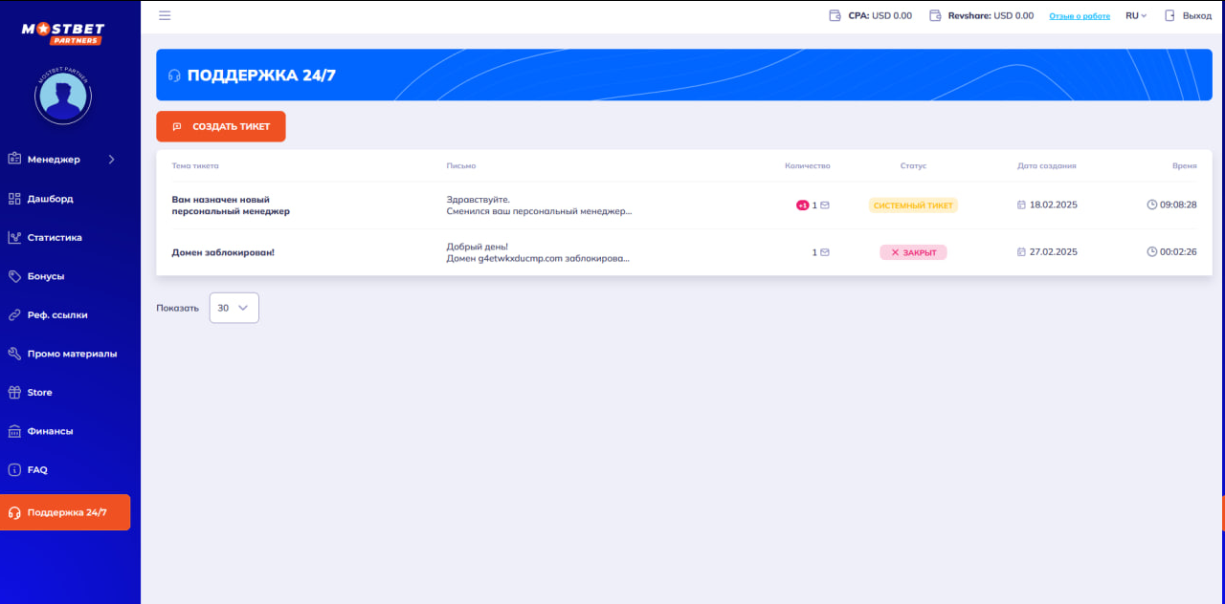The image size is (1225, 604).
Task: Go to Финансы section
Action: 50,431
